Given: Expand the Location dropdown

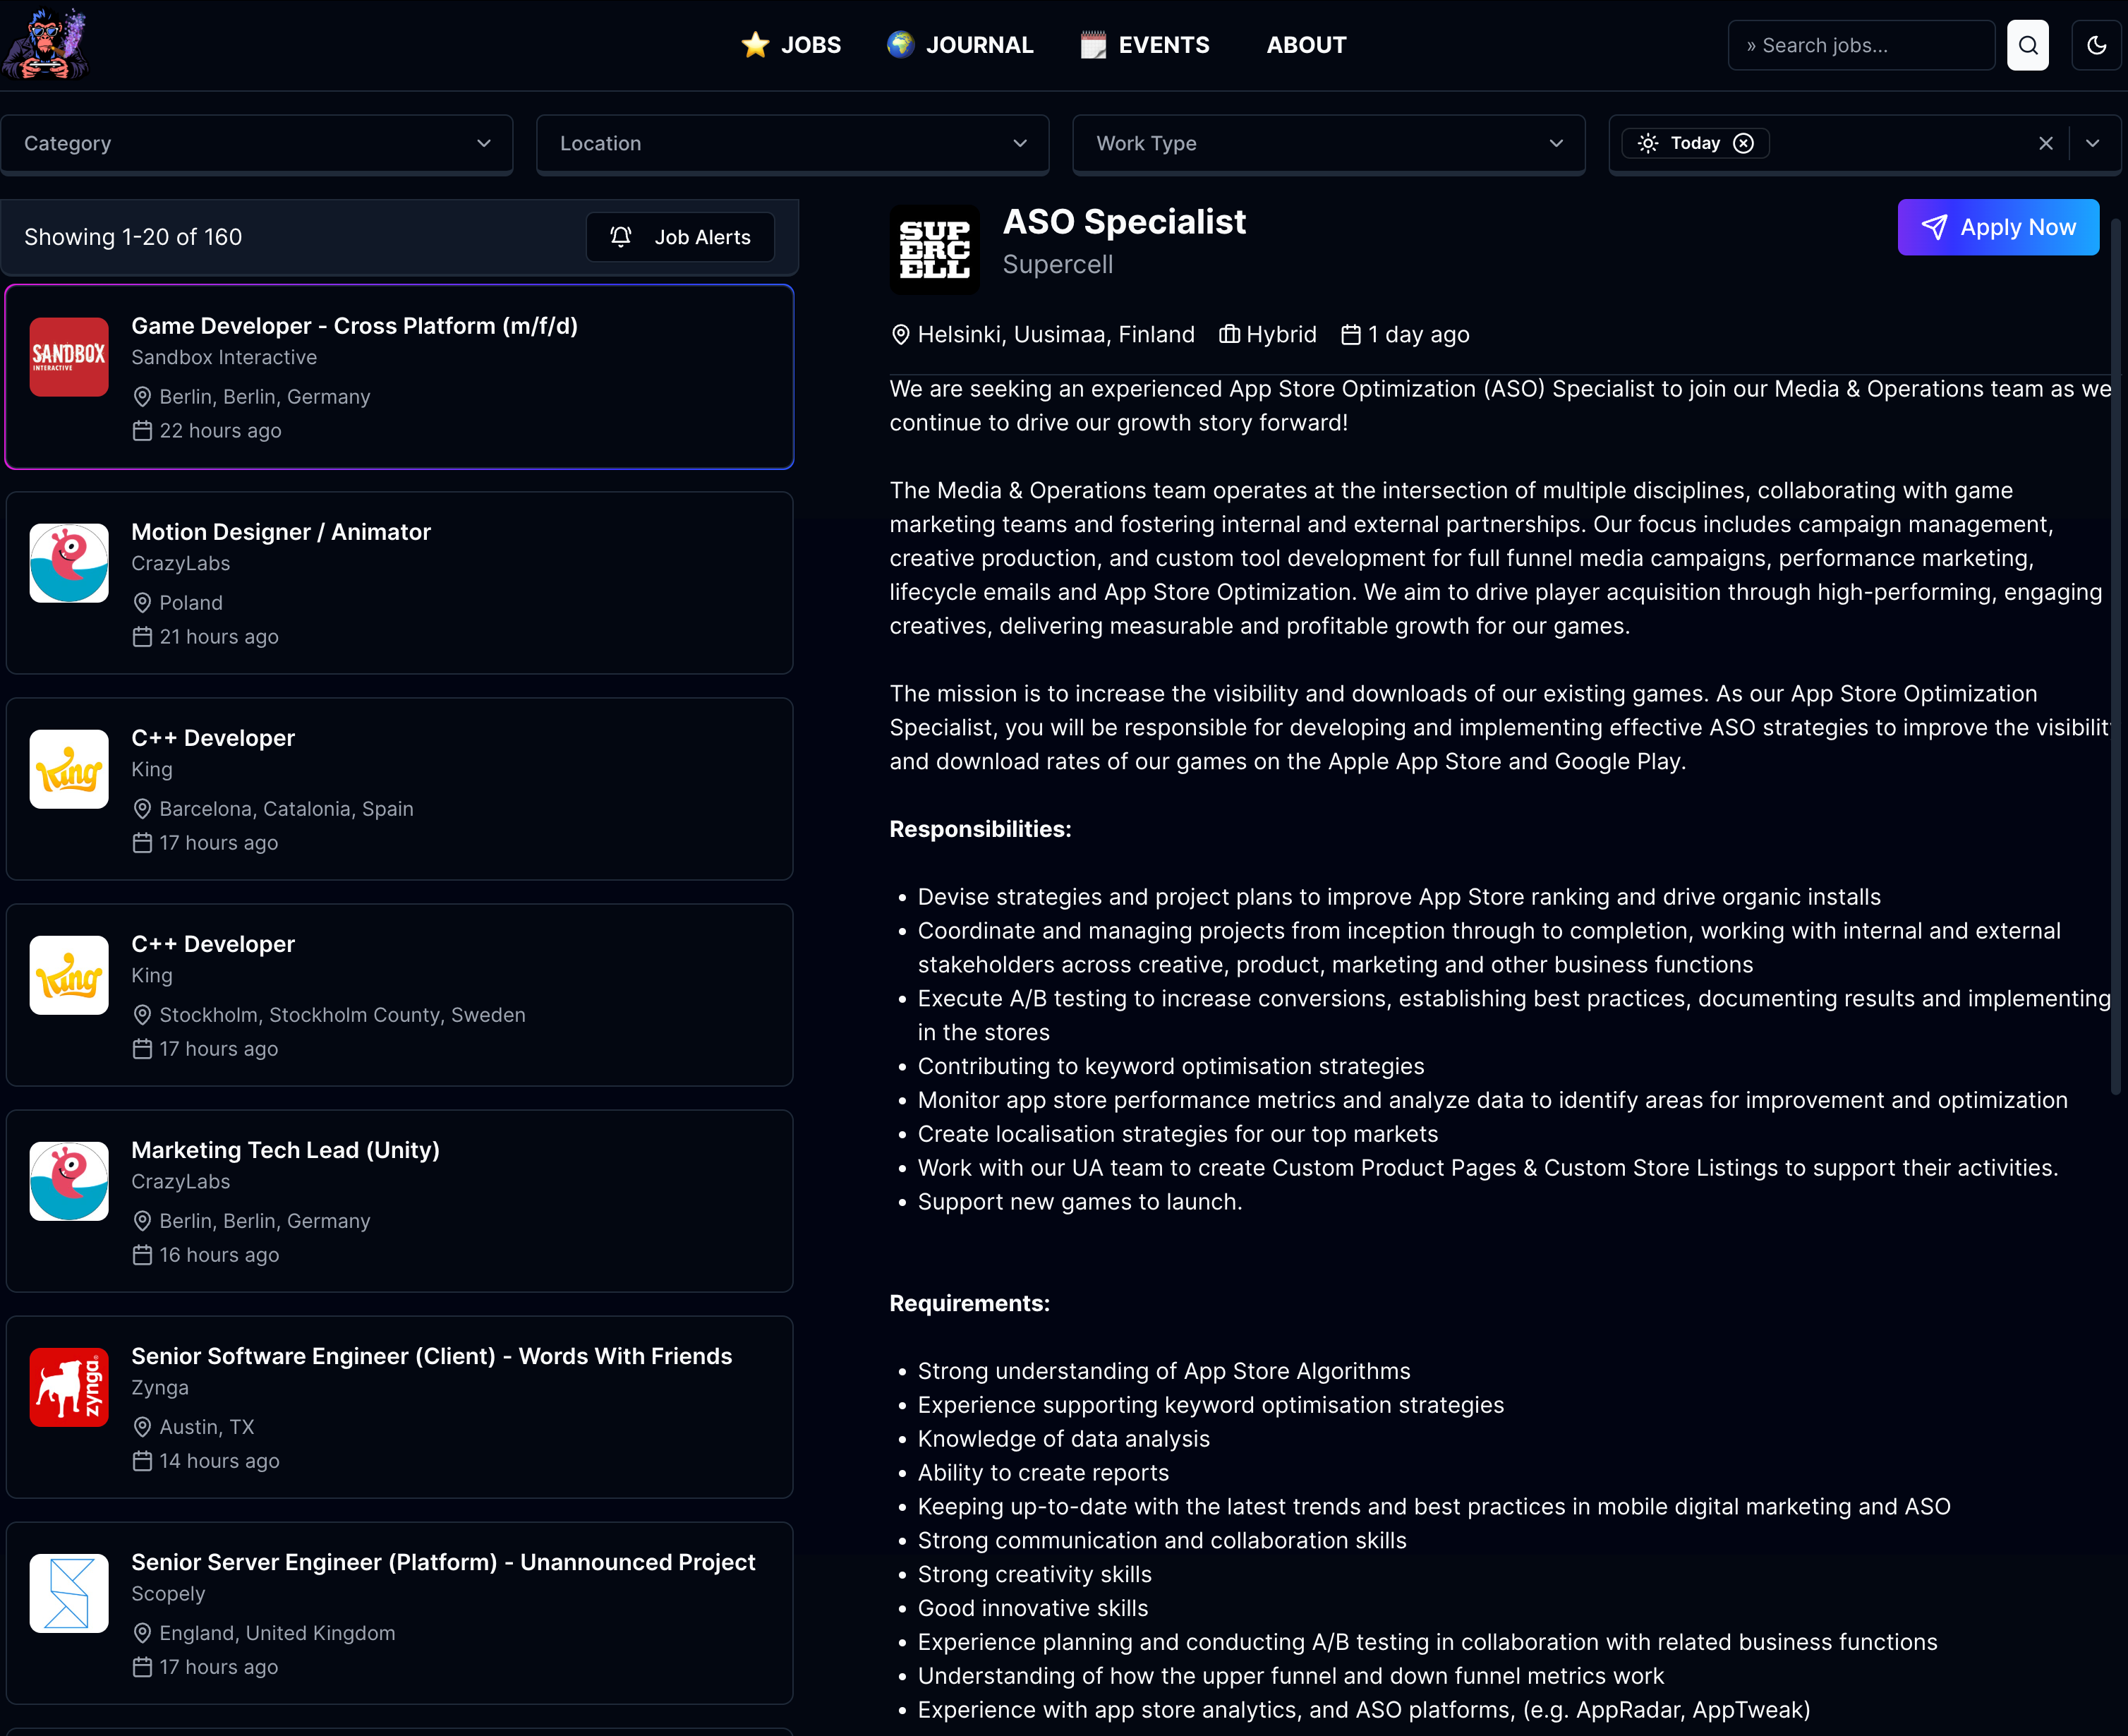Looking at the screenshot, I should (793, 143).
